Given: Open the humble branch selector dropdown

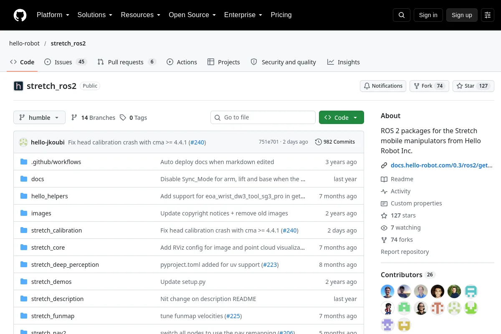Looking at the screenshot, I should point(39,117).
